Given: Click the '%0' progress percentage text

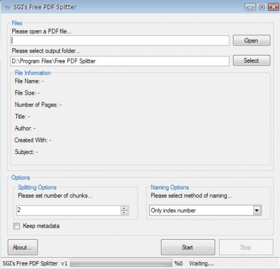Looking at the screenshot, I should coord(178,263).
